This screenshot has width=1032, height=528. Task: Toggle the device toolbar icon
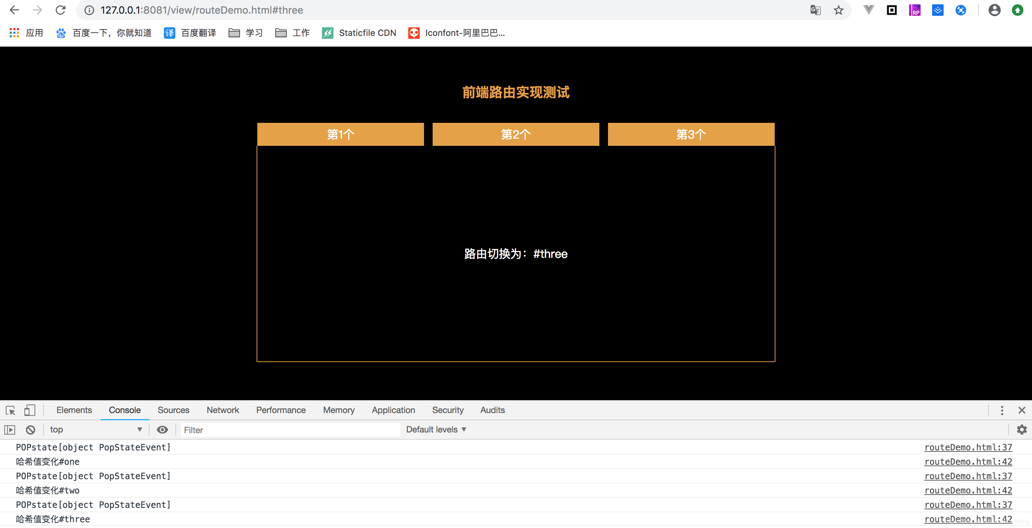coord(30,410)
